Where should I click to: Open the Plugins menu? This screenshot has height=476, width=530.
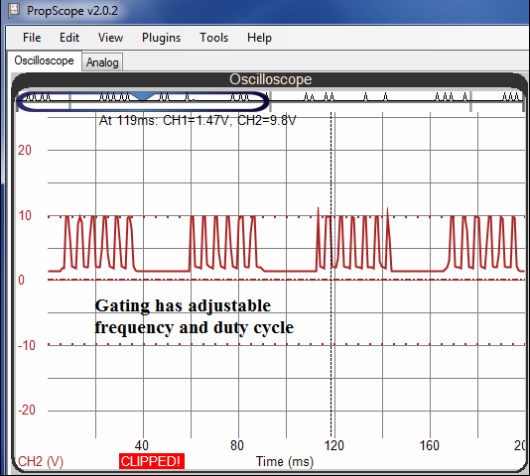pos(161,38)
